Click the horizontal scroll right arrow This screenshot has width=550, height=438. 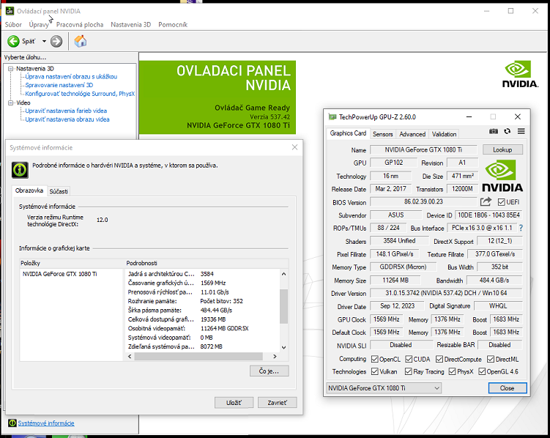pos(275,356)
